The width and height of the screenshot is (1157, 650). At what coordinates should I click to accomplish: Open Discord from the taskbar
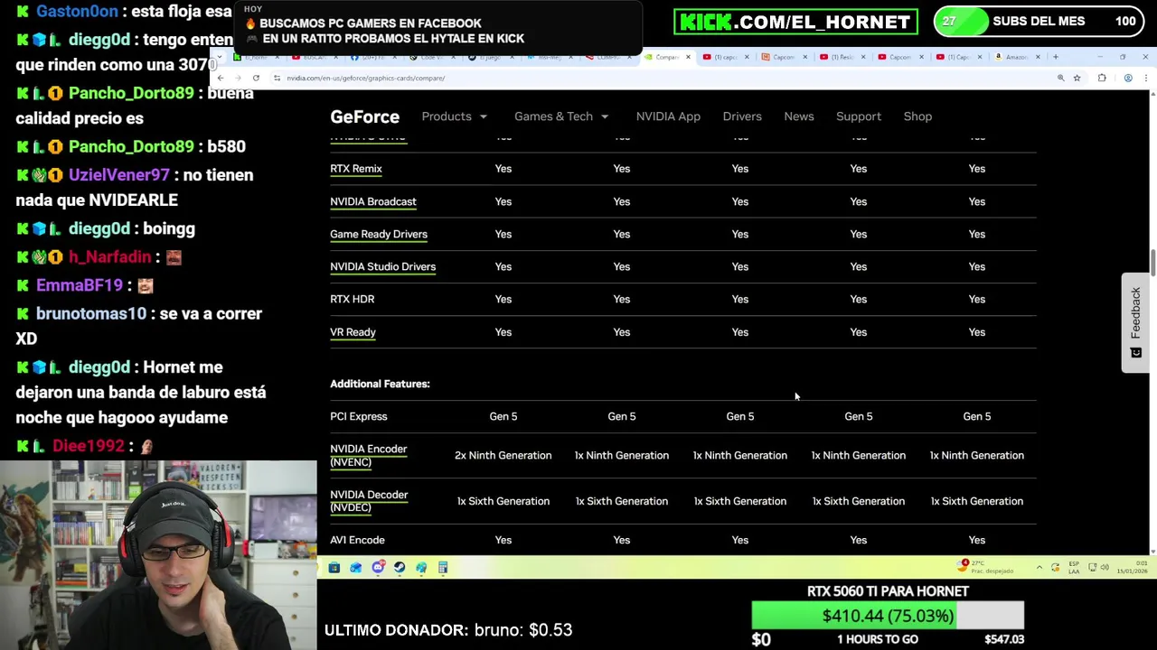(378, 567)
